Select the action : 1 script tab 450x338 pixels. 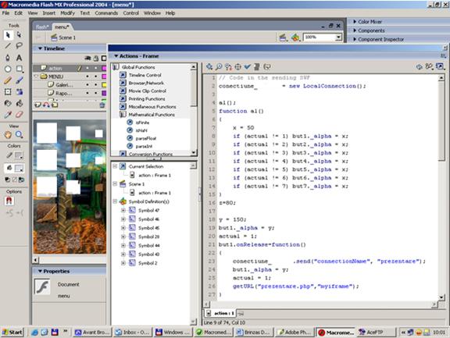point(220,313)
